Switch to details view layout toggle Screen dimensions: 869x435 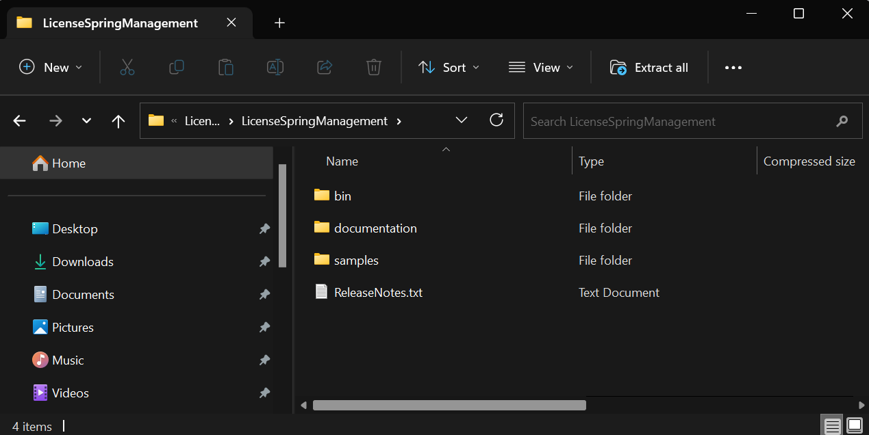pos(832,426)
